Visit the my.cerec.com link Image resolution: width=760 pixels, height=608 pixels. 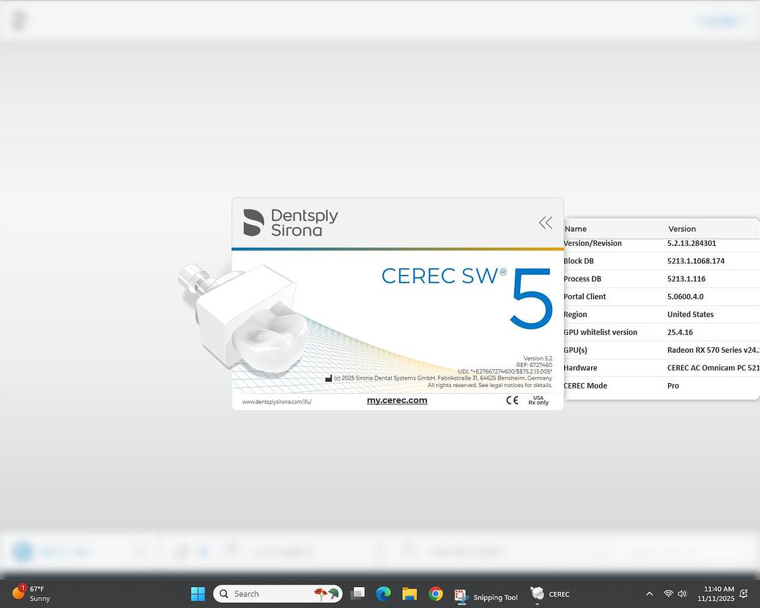point(397,400)
